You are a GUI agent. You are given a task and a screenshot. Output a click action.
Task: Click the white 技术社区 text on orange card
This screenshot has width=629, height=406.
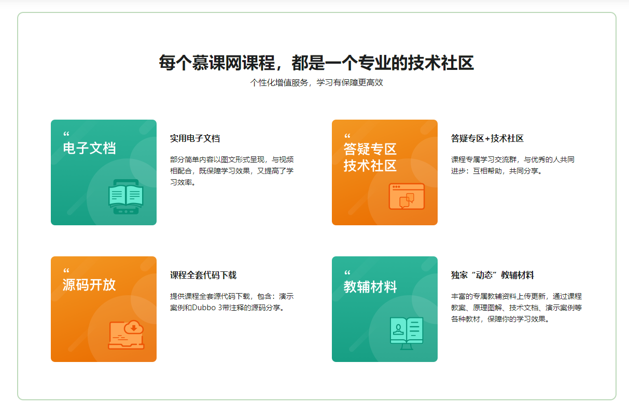[370, 166]
